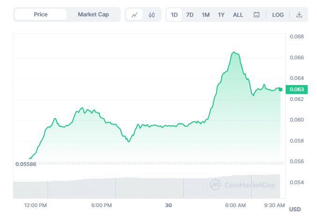This screenshot has width=317, height=223.
Task: Click the 0.063 current price label
Action: coord(296,89)
